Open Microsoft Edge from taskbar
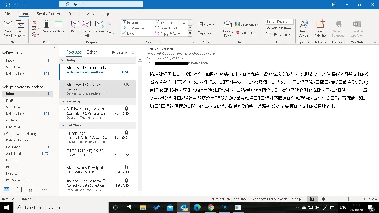Viewport: 379px width, 213px height. (x=197, y=207)
